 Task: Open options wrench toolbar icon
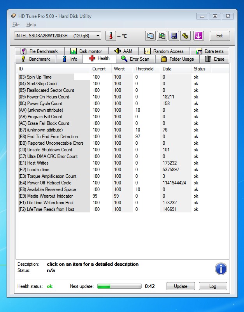coord(186,36)
